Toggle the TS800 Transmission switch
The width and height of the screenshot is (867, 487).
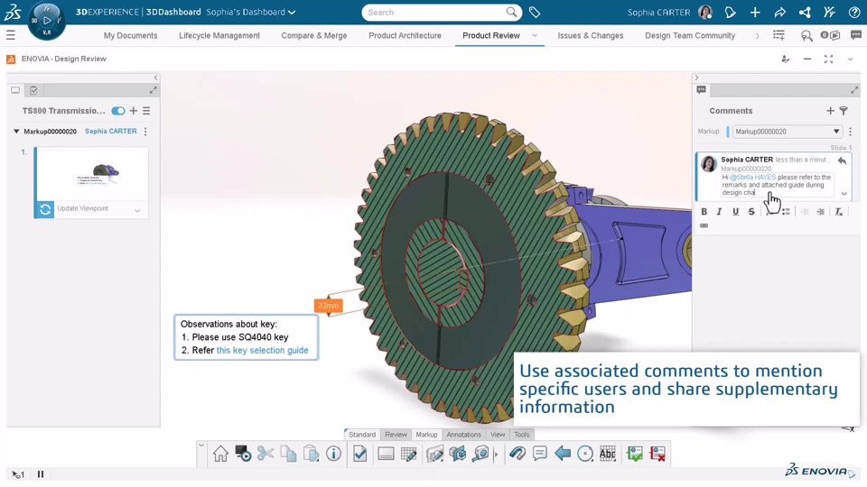click(x=117, y=111)
